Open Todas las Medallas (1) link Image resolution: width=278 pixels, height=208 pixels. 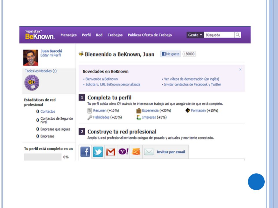(x=41, y=71)
